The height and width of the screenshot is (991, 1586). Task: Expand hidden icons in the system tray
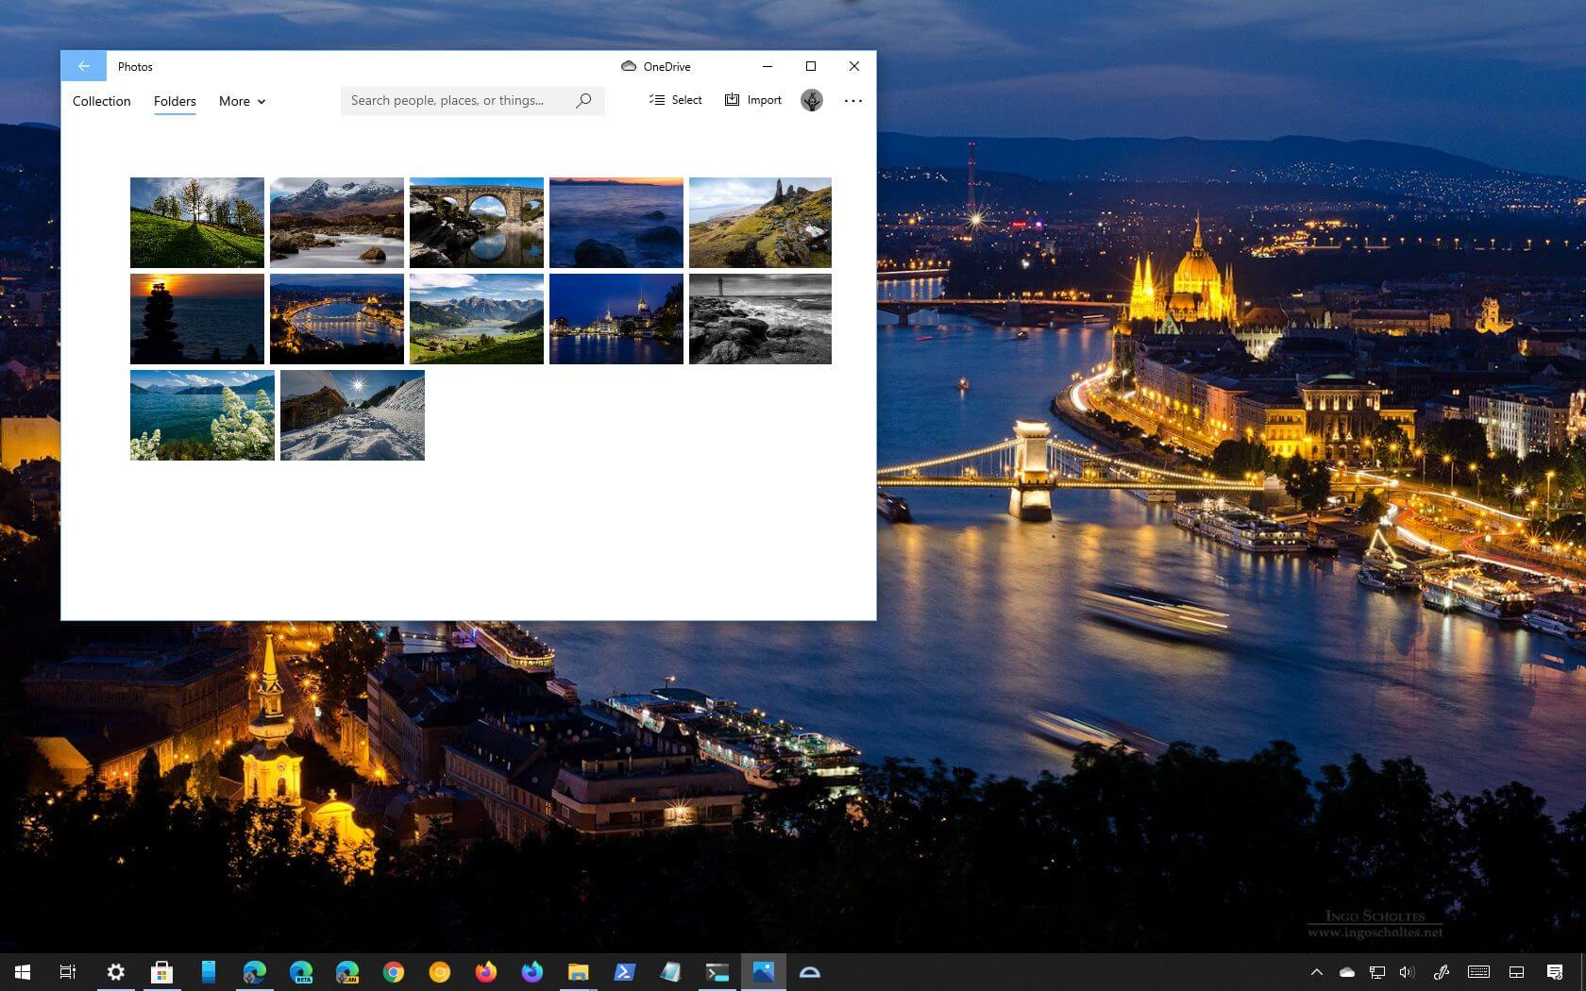[1318, 972]
